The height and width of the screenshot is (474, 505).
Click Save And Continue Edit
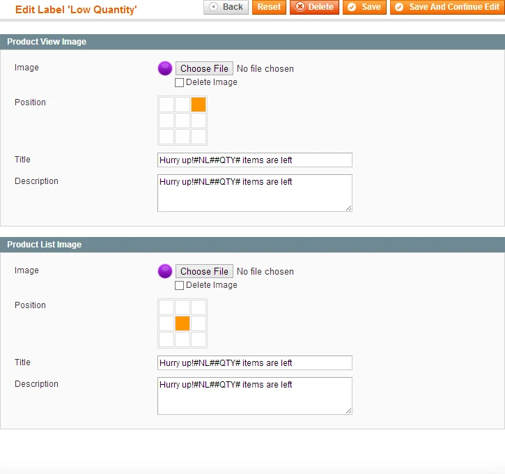point(447,7)
